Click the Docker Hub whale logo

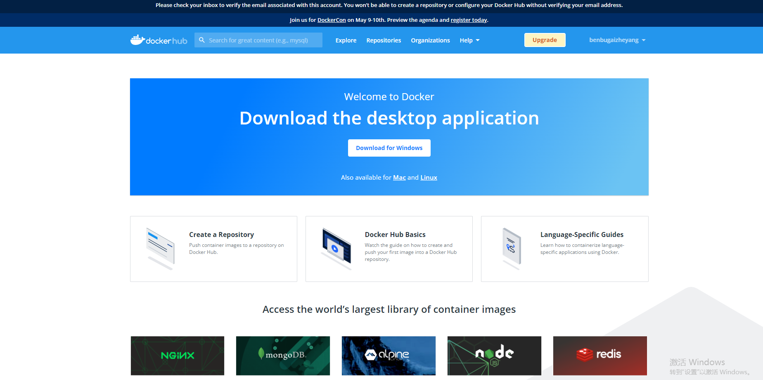point(159,40)
